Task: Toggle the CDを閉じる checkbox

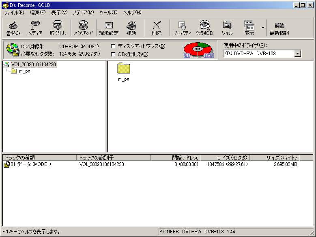Action: [x=113, y=54]
